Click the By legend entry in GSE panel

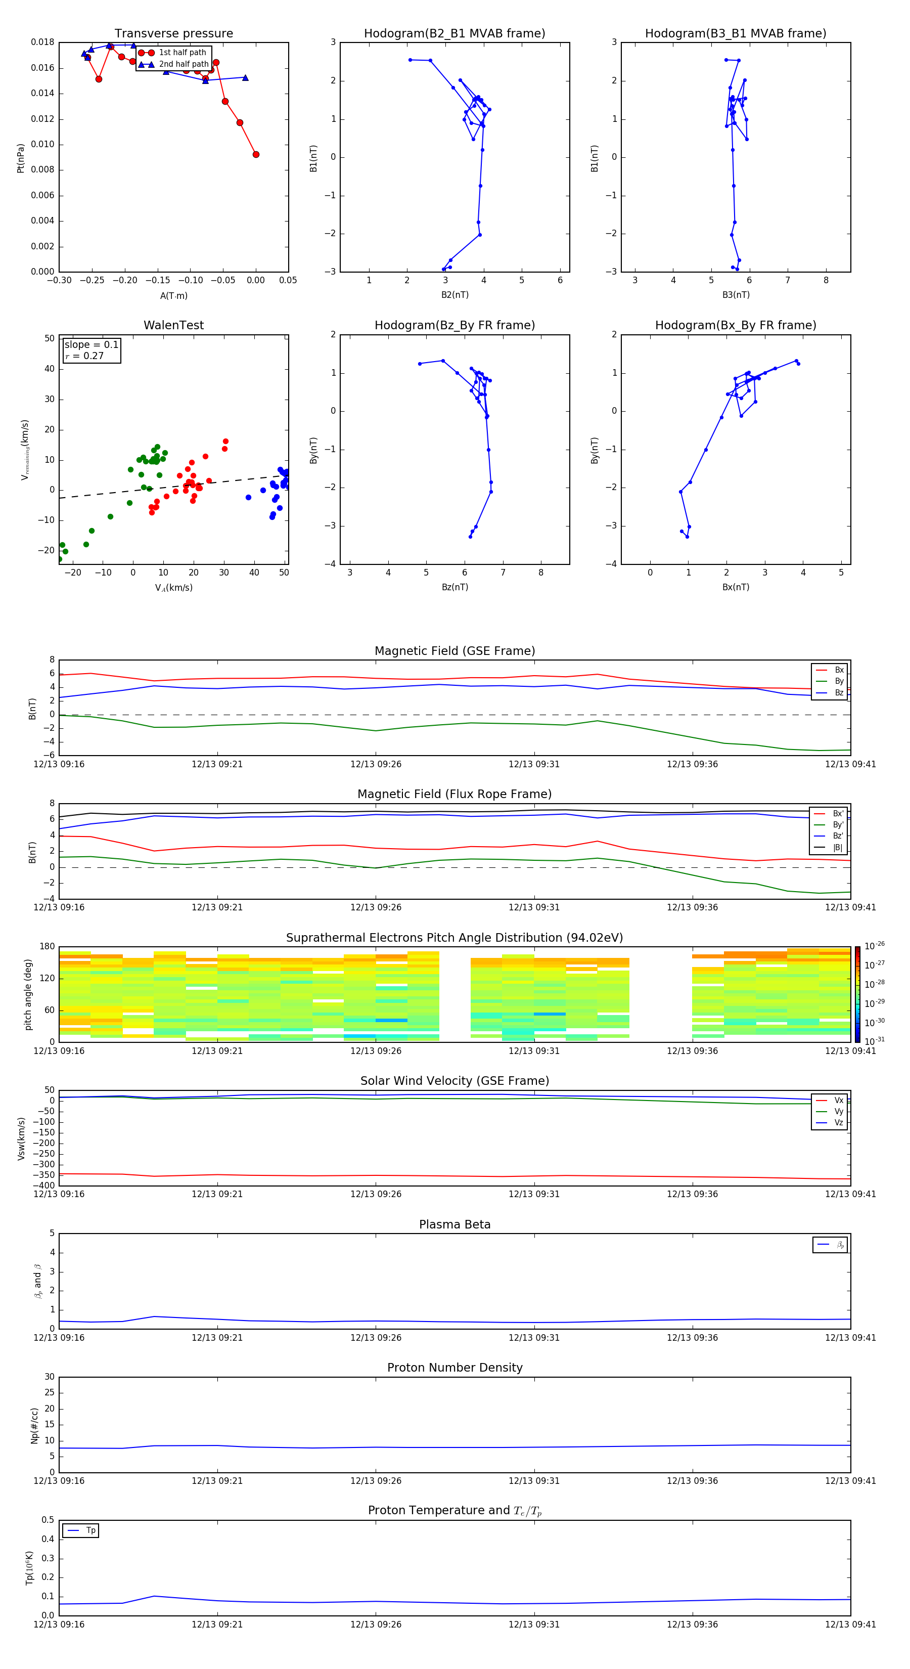[830, 681]
